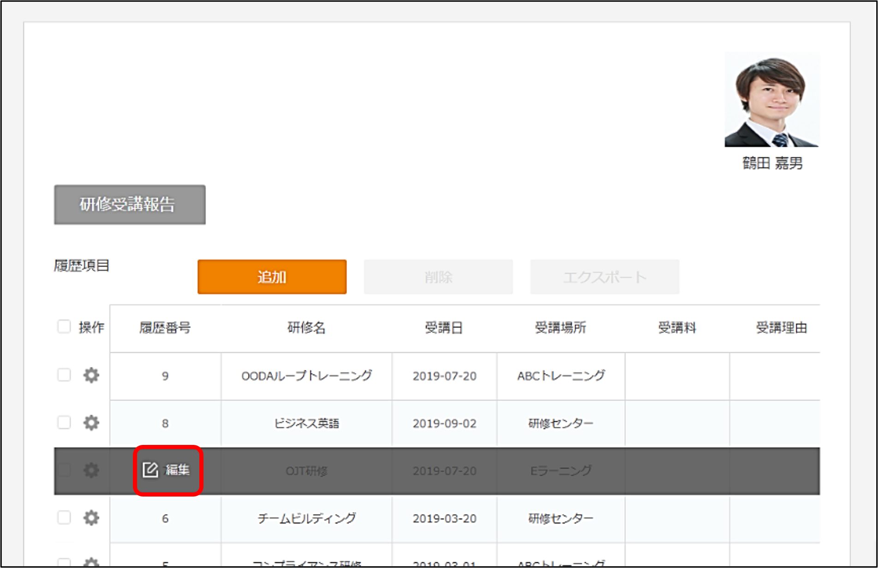Click gear icon for history row 5
Screen dimensions: 878x568
[91, 562]
